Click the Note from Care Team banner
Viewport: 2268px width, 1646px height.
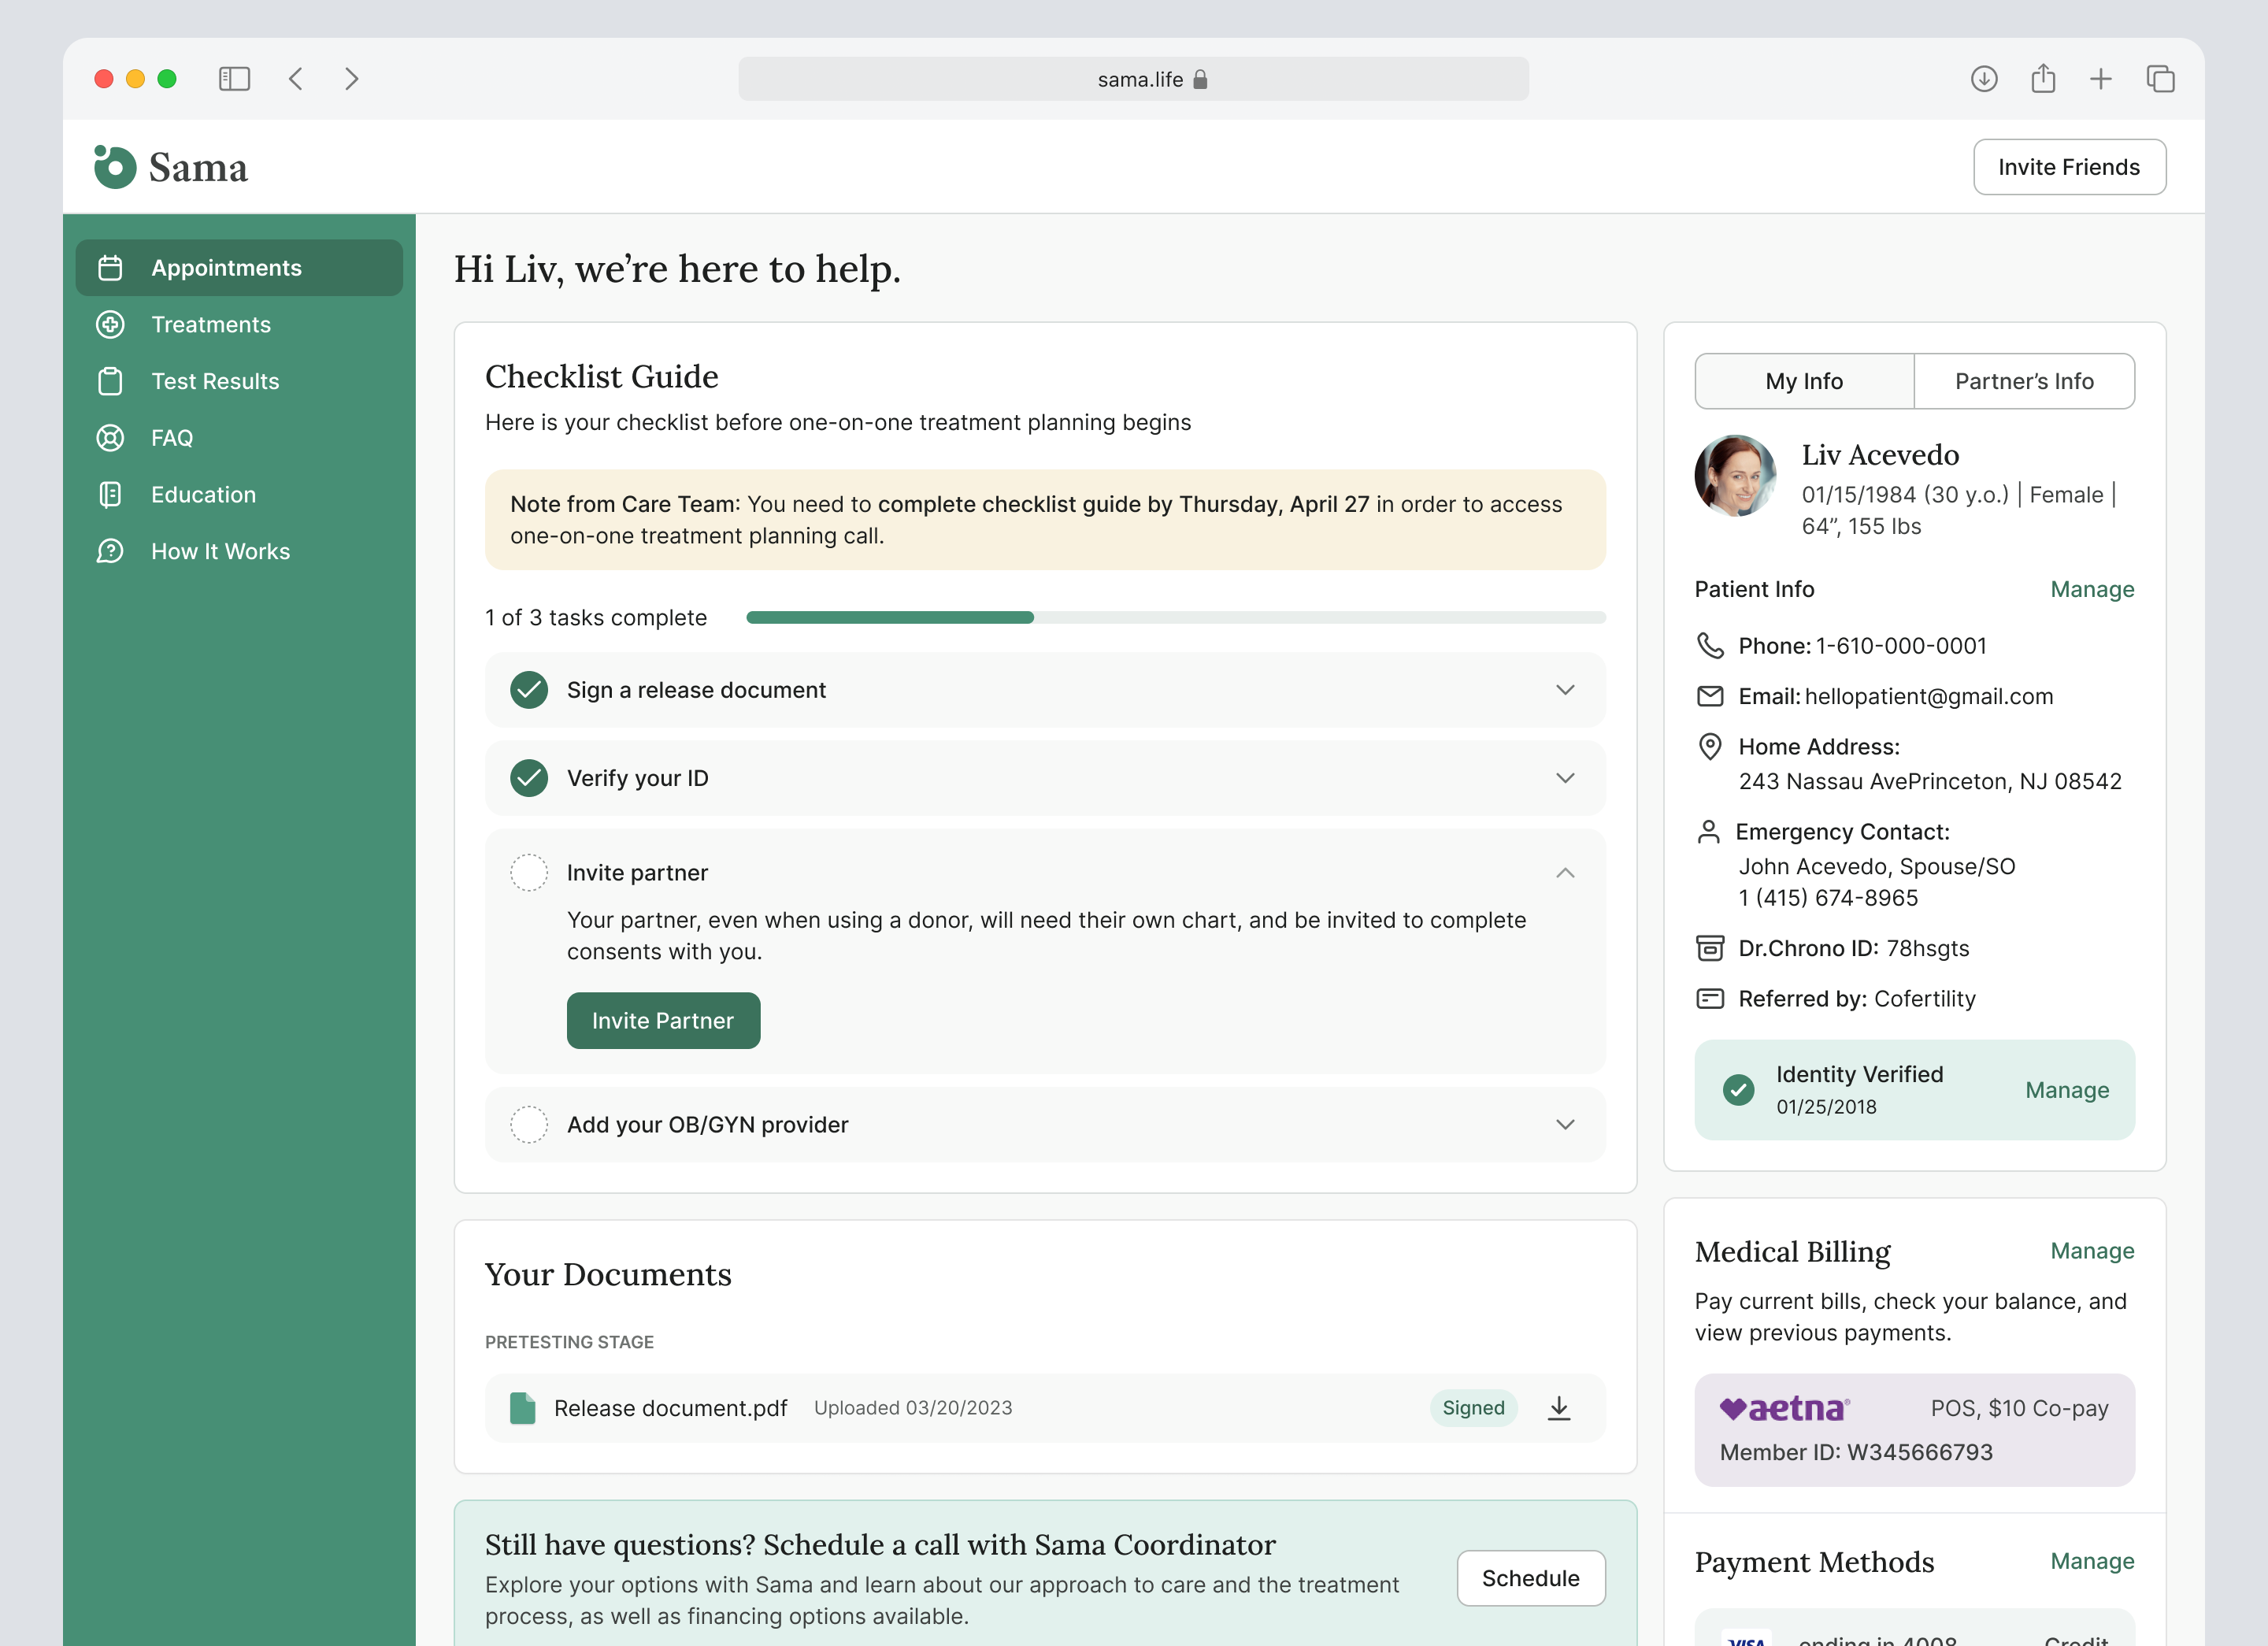point(1045,520)
